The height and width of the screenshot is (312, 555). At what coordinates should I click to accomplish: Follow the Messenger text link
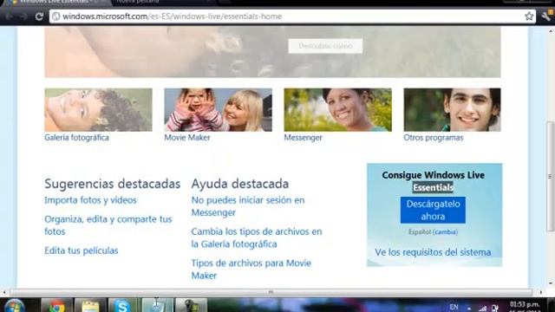pyautogui.click(x=303, y=138)
